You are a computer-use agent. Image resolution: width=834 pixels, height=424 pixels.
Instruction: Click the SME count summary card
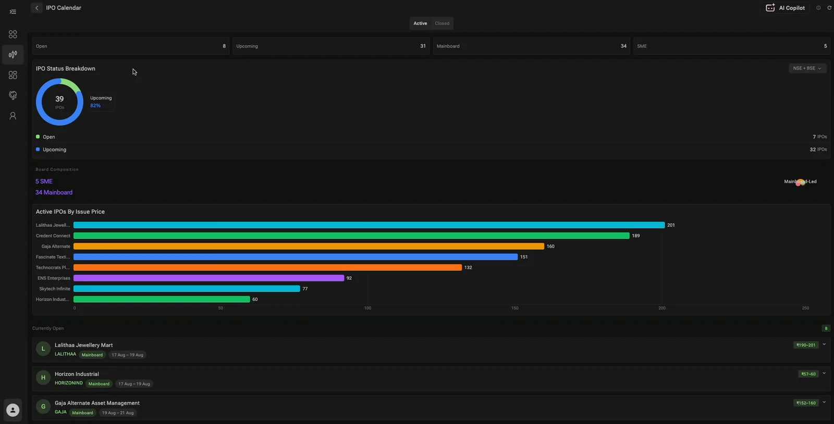(x=732, y=46)
